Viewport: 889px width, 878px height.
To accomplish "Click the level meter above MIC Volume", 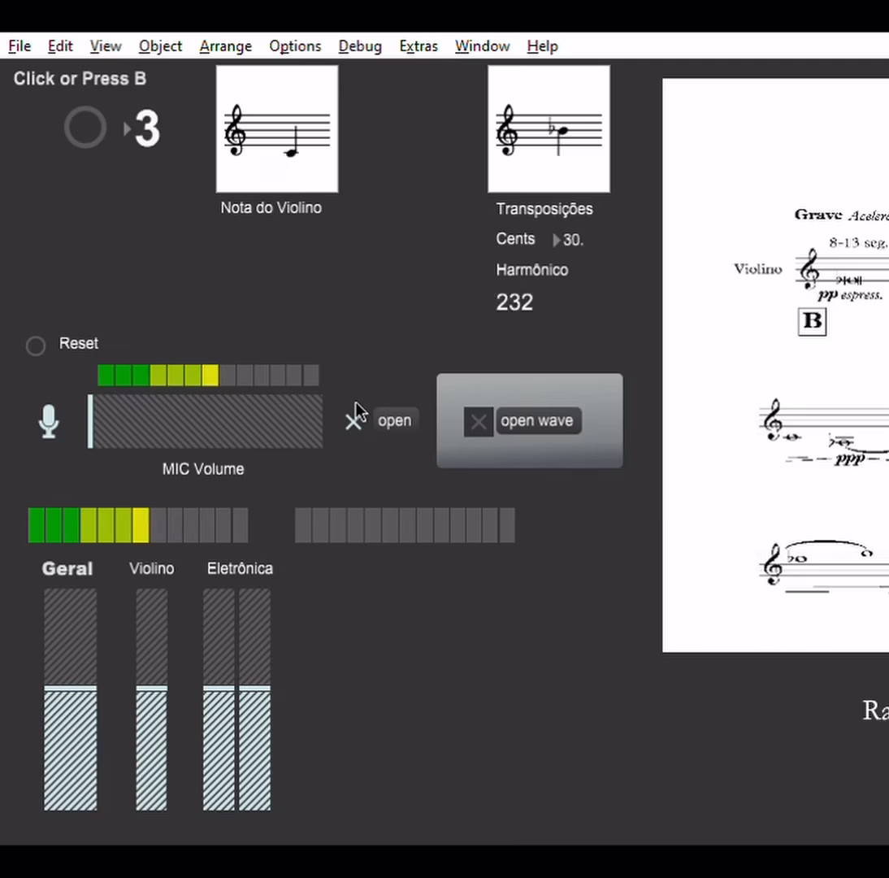I will pos(208,376).
